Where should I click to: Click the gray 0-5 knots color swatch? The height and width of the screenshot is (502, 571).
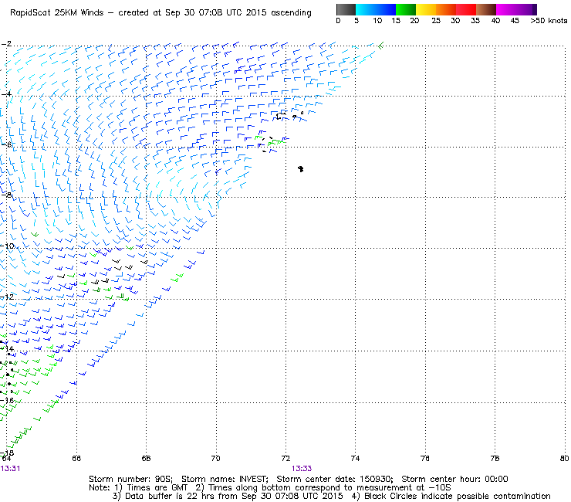[x=346, y=9]
